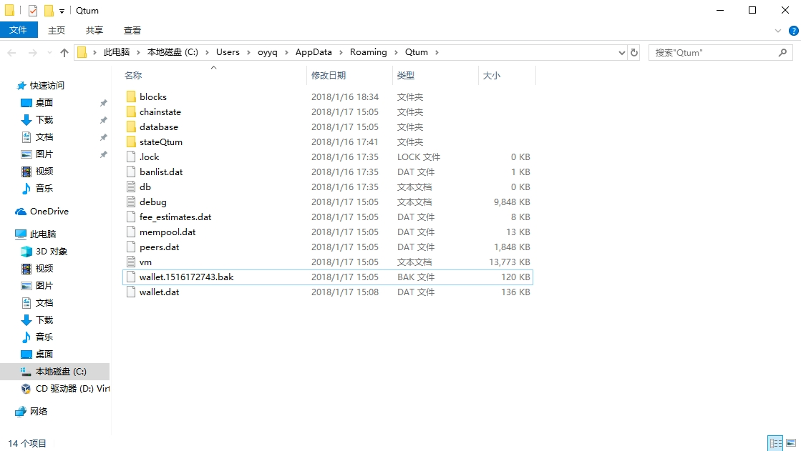
Task: Switch to details view layout button
Action: coord(775,443)
